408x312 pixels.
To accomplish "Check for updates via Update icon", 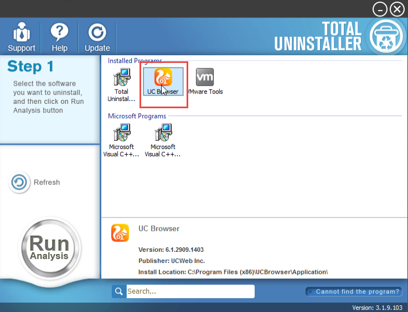I will 97,33.
